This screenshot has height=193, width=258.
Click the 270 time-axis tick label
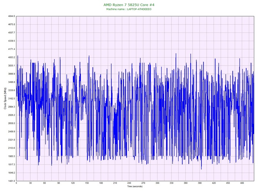pos(143,183)
